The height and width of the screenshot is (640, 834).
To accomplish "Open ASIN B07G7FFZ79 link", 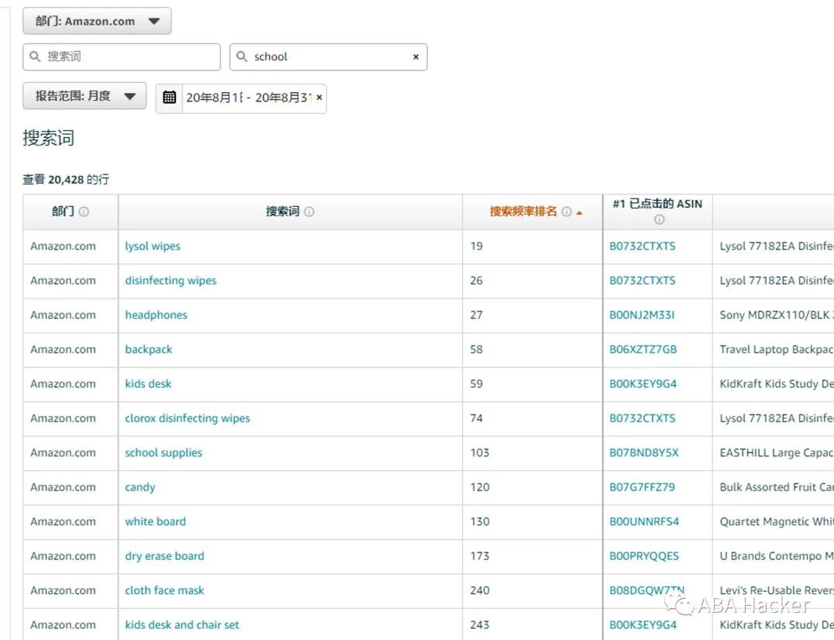I will click(642, 487).
